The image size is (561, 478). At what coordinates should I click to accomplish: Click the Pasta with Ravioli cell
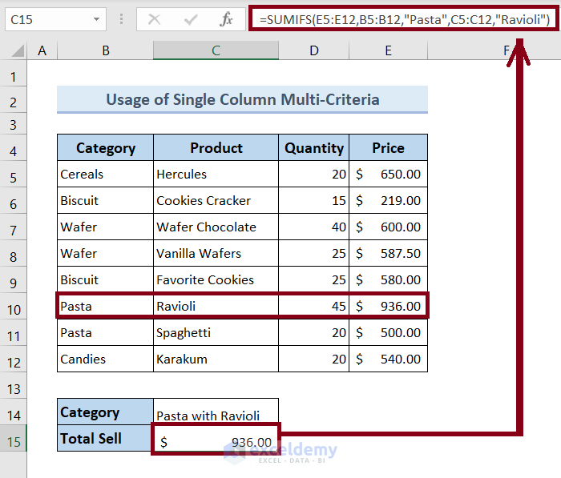click(216, 415)
